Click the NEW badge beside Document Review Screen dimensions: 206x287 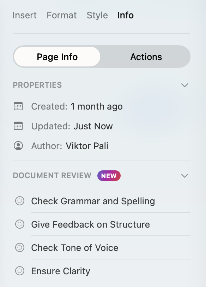pyautogui.click(x=109, y=176)
